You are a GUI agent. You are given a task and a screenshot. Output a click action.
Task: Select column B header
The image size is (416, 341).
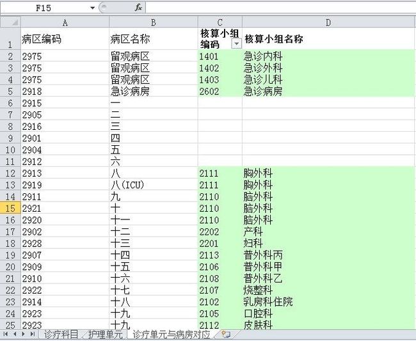click(154, 22)
